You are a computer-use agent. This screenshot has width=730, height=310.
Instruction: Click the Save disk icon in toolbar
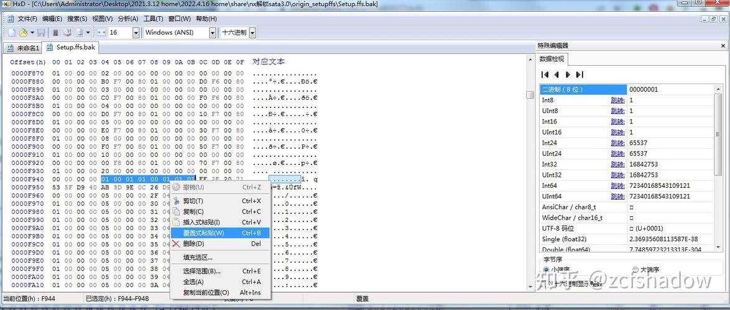click(40, 32)
